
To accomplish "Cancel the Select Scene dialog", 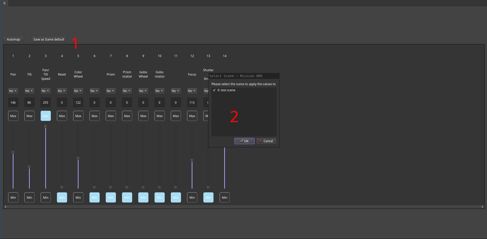I will click(x=266, y=141).
